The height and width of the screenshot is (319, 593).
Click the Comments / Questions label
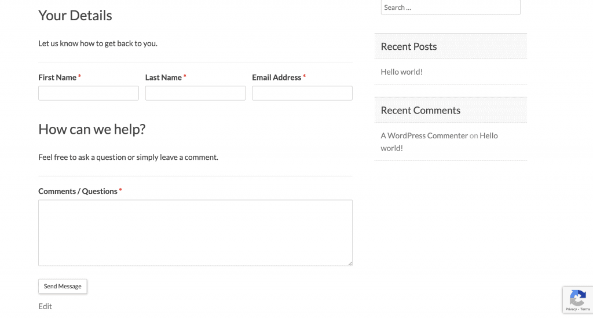[78, 191]
